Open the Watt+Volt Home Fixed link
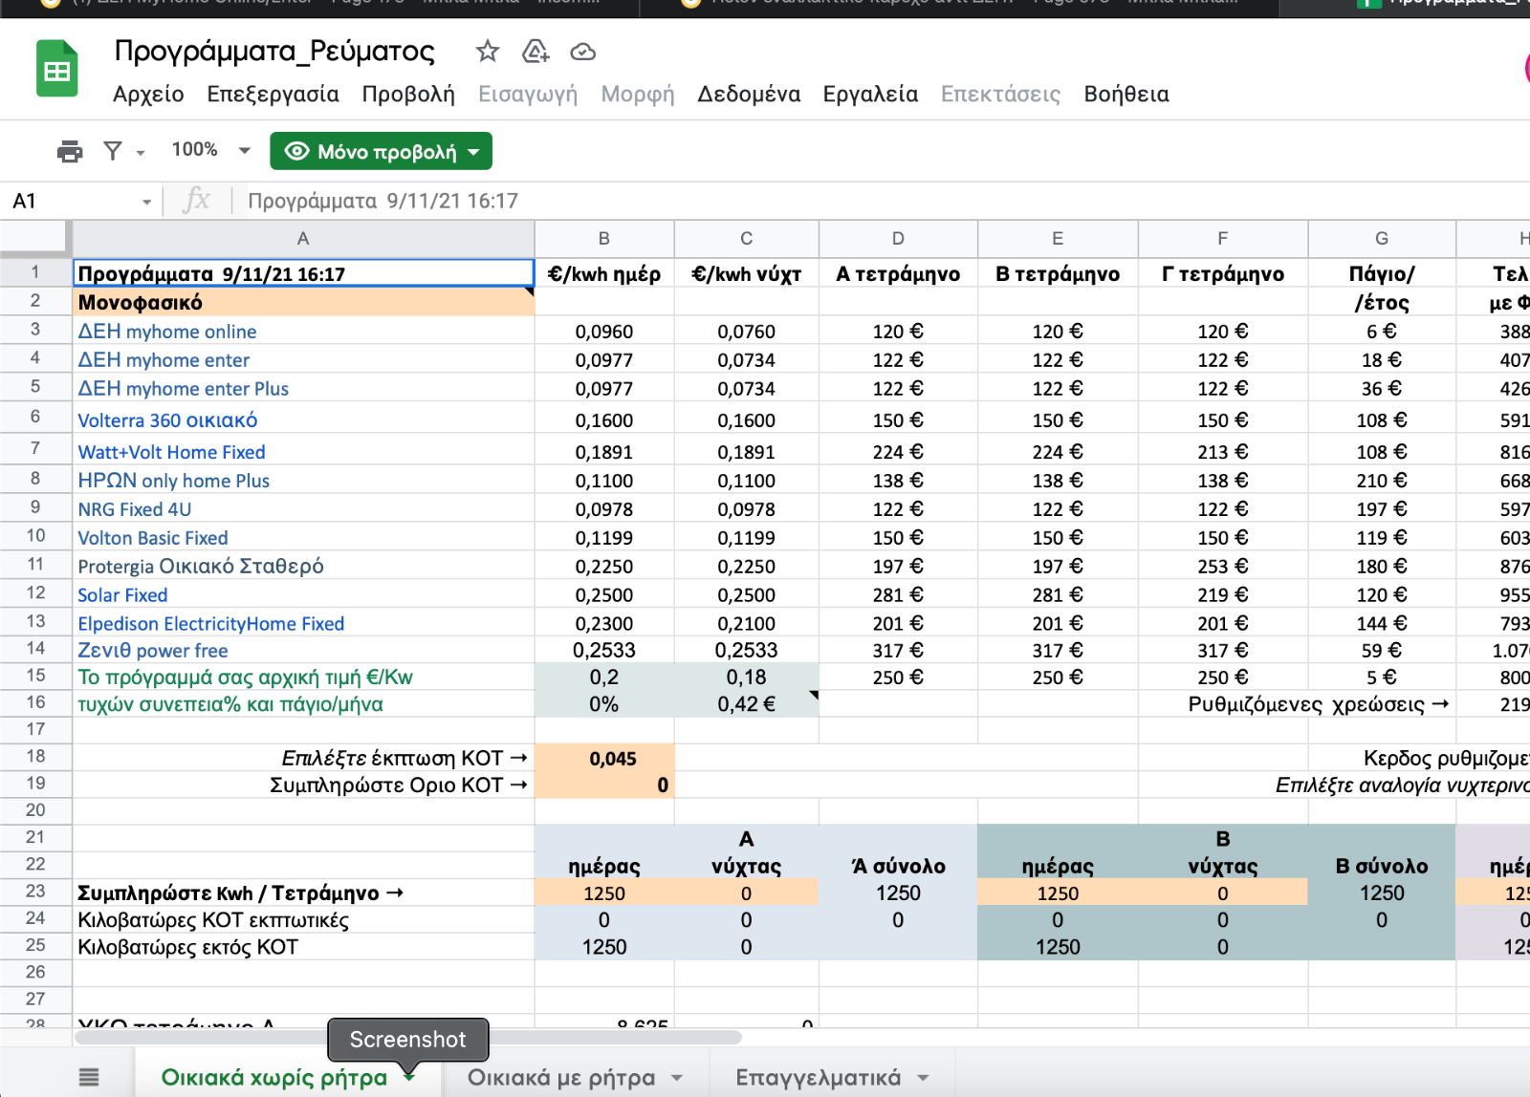1530x1097 pixels. pos(172,452)
